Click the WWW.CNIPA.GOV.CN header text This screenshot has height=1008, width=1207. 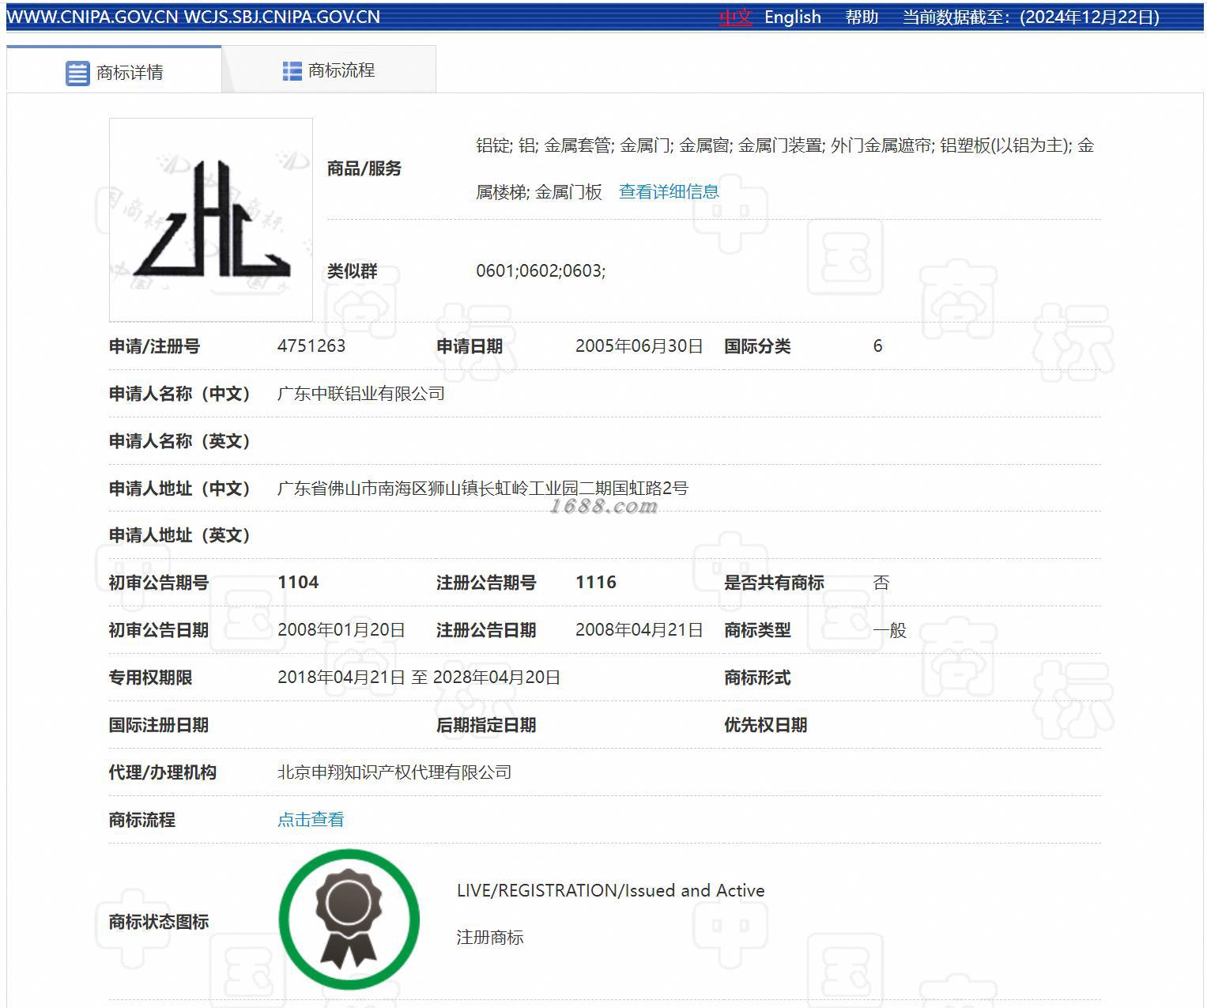[92, 17]
